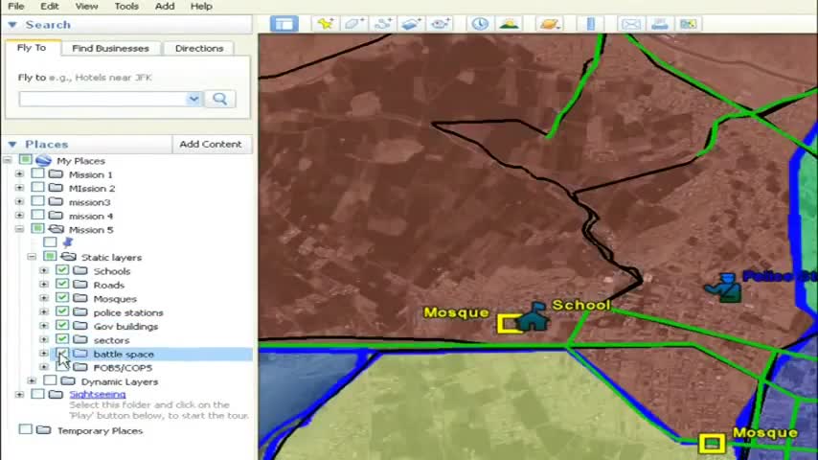The image size is (818, 460).
Task: Click the Mission 5 folder icon
Action: pyautogui.click(x=56, y=229)
